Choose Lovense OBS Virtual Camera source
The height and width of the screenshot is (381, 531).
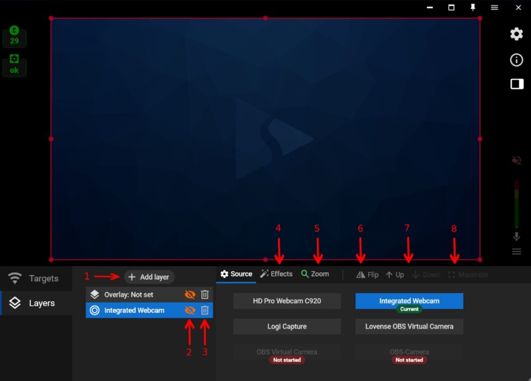point(409,326)
